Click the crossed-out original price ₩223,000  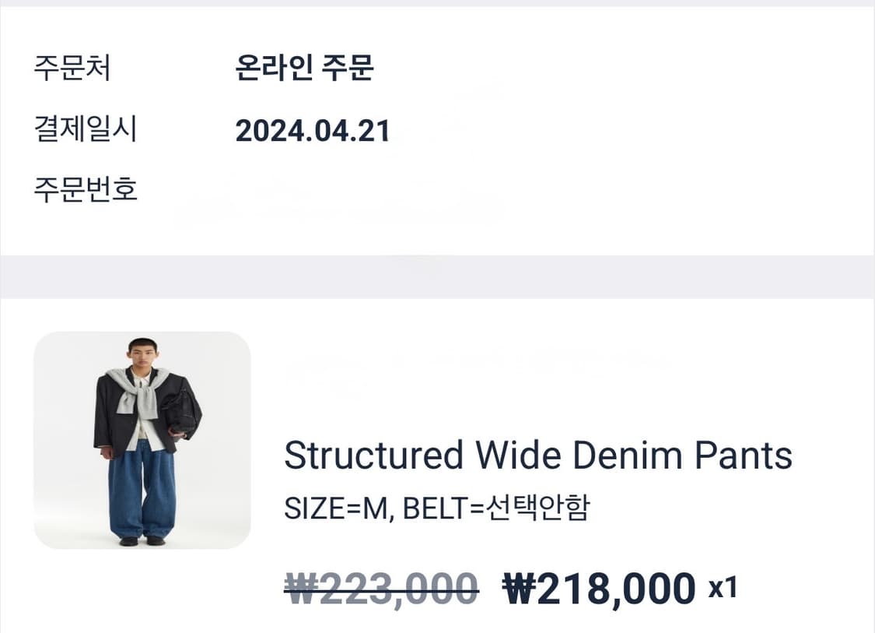coord(381,589)
